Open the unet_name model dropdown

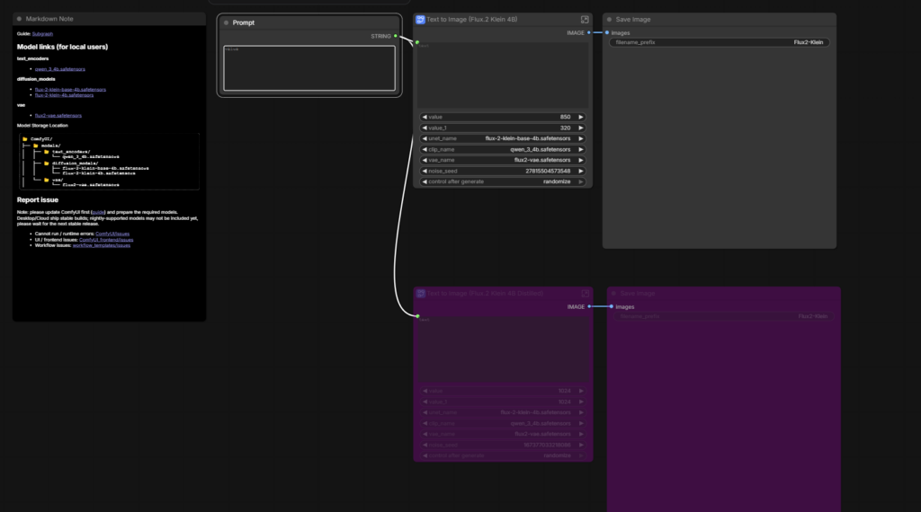pos(503,138)
